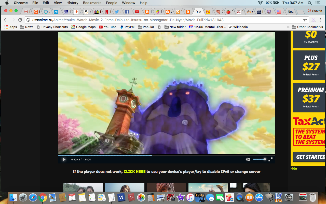326x204 pixels.
Task: Open the Apps bookmarks shortcut
Action: pos(11,27)
